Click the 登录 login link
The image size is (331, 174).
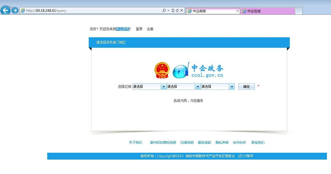139,29
